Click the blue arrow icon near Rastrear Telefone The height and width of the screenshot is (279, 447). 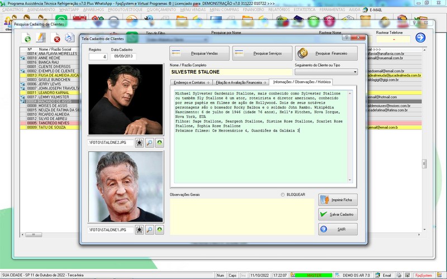(420, 38)
